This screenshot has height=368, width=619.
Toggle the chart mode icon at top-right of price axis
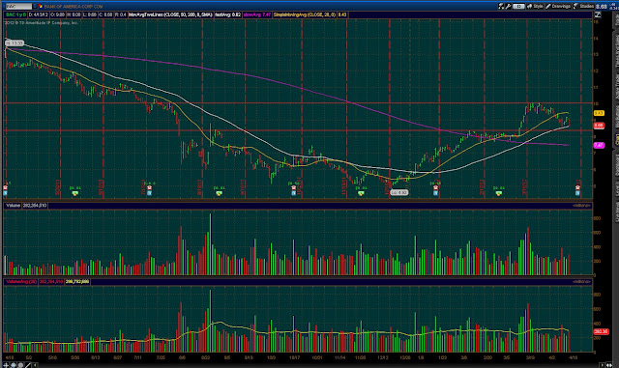(598, 15)
